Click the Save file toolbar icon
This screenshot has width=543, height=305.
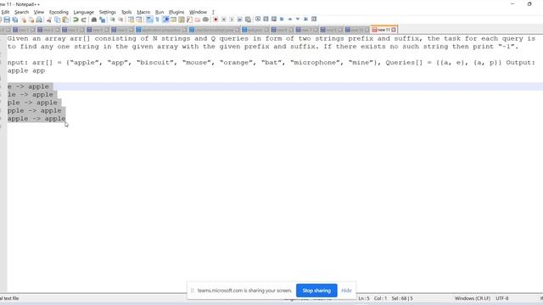[x=7, y=19]
